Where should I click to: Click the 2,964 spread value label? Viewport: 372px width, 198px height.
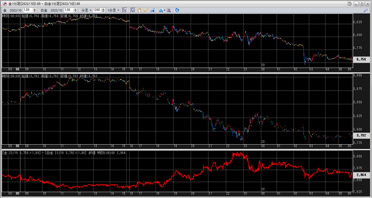361,175
